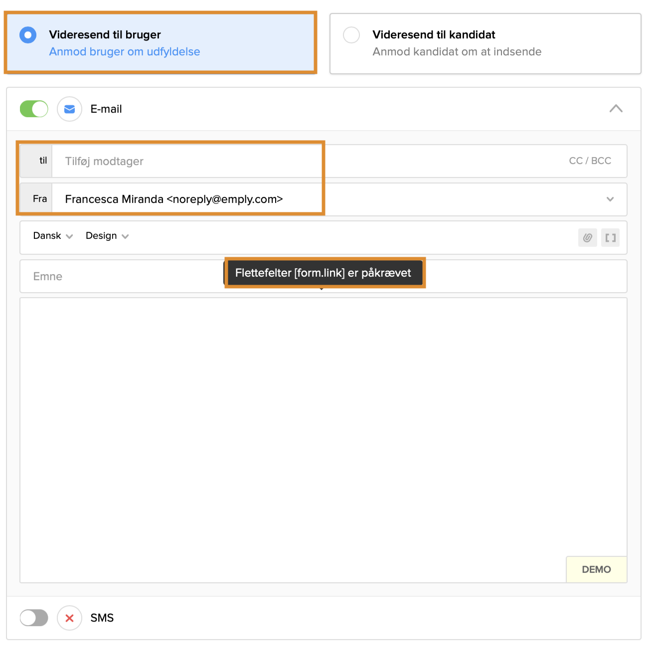Open the Design template dropdown
Screen dimensions: 655x661
(x=107, y=236)
